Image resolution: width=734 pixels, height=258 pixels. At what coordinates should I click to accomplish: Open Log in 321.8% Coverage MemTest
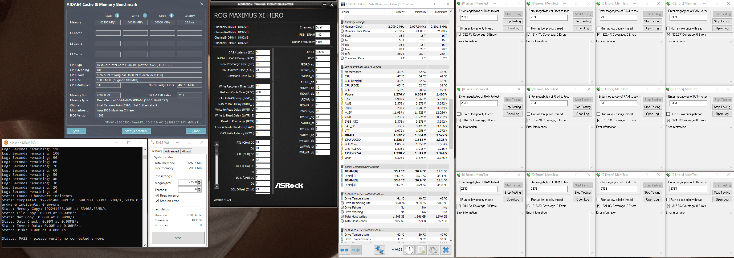[653, 200]
